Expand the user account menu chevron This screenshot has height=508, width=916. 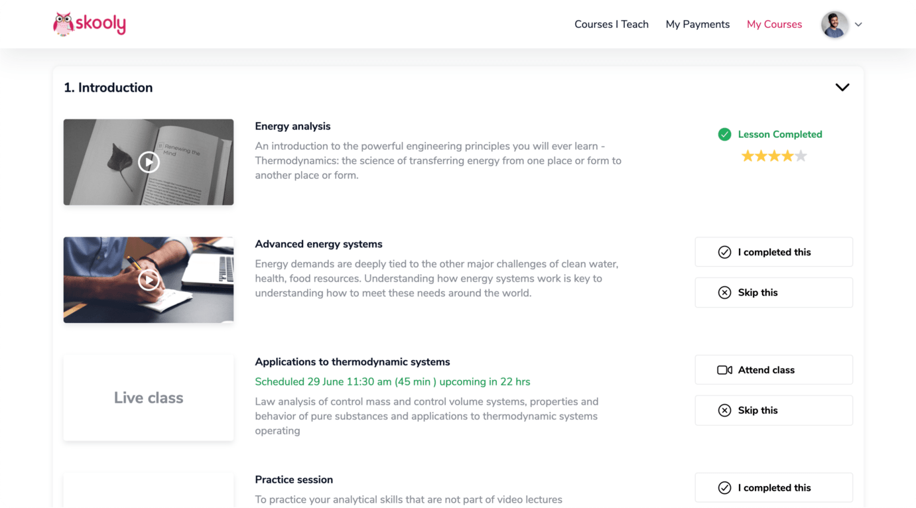coord(858,24)
